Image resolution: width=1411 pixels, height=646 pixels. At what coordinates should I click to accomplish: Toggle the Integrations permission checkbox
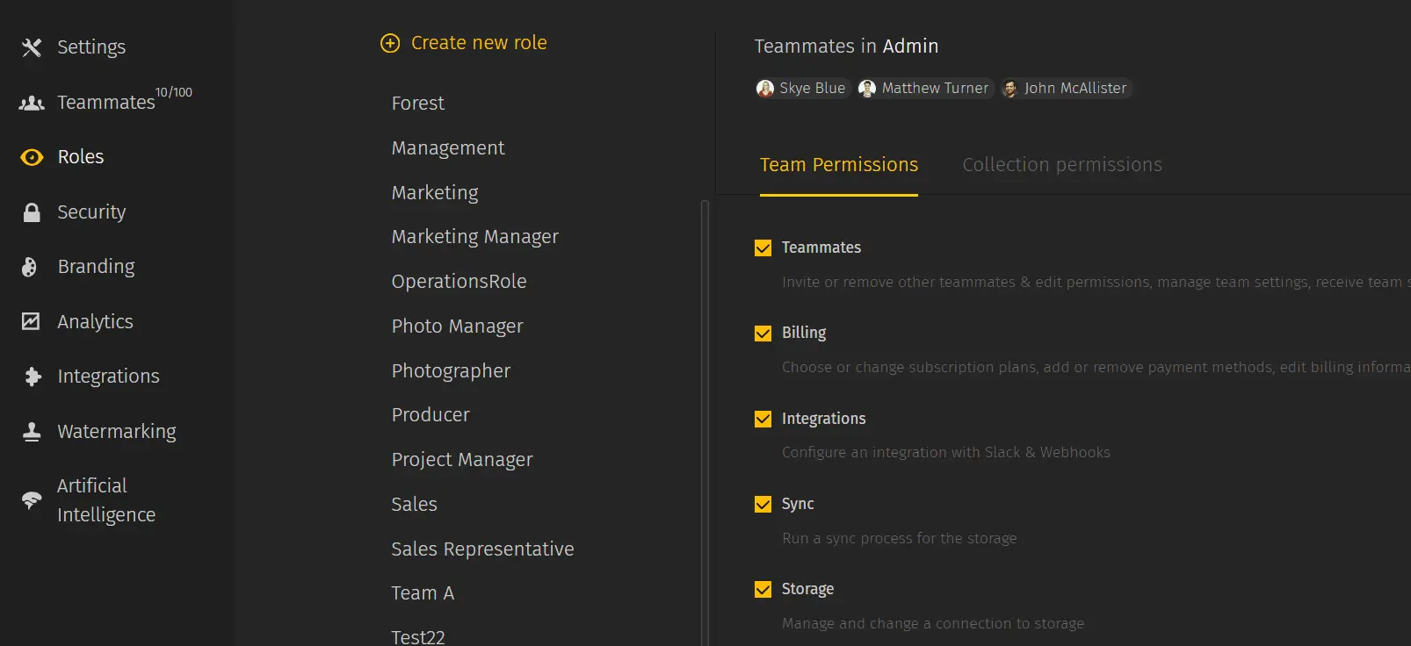coord(763,420)
